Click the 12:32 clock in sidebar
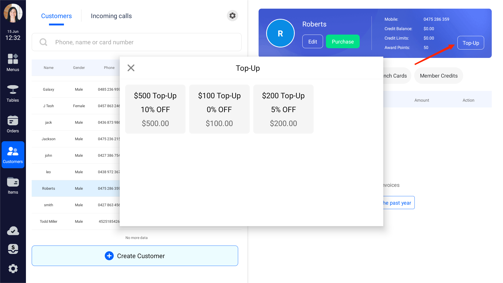 13,38
